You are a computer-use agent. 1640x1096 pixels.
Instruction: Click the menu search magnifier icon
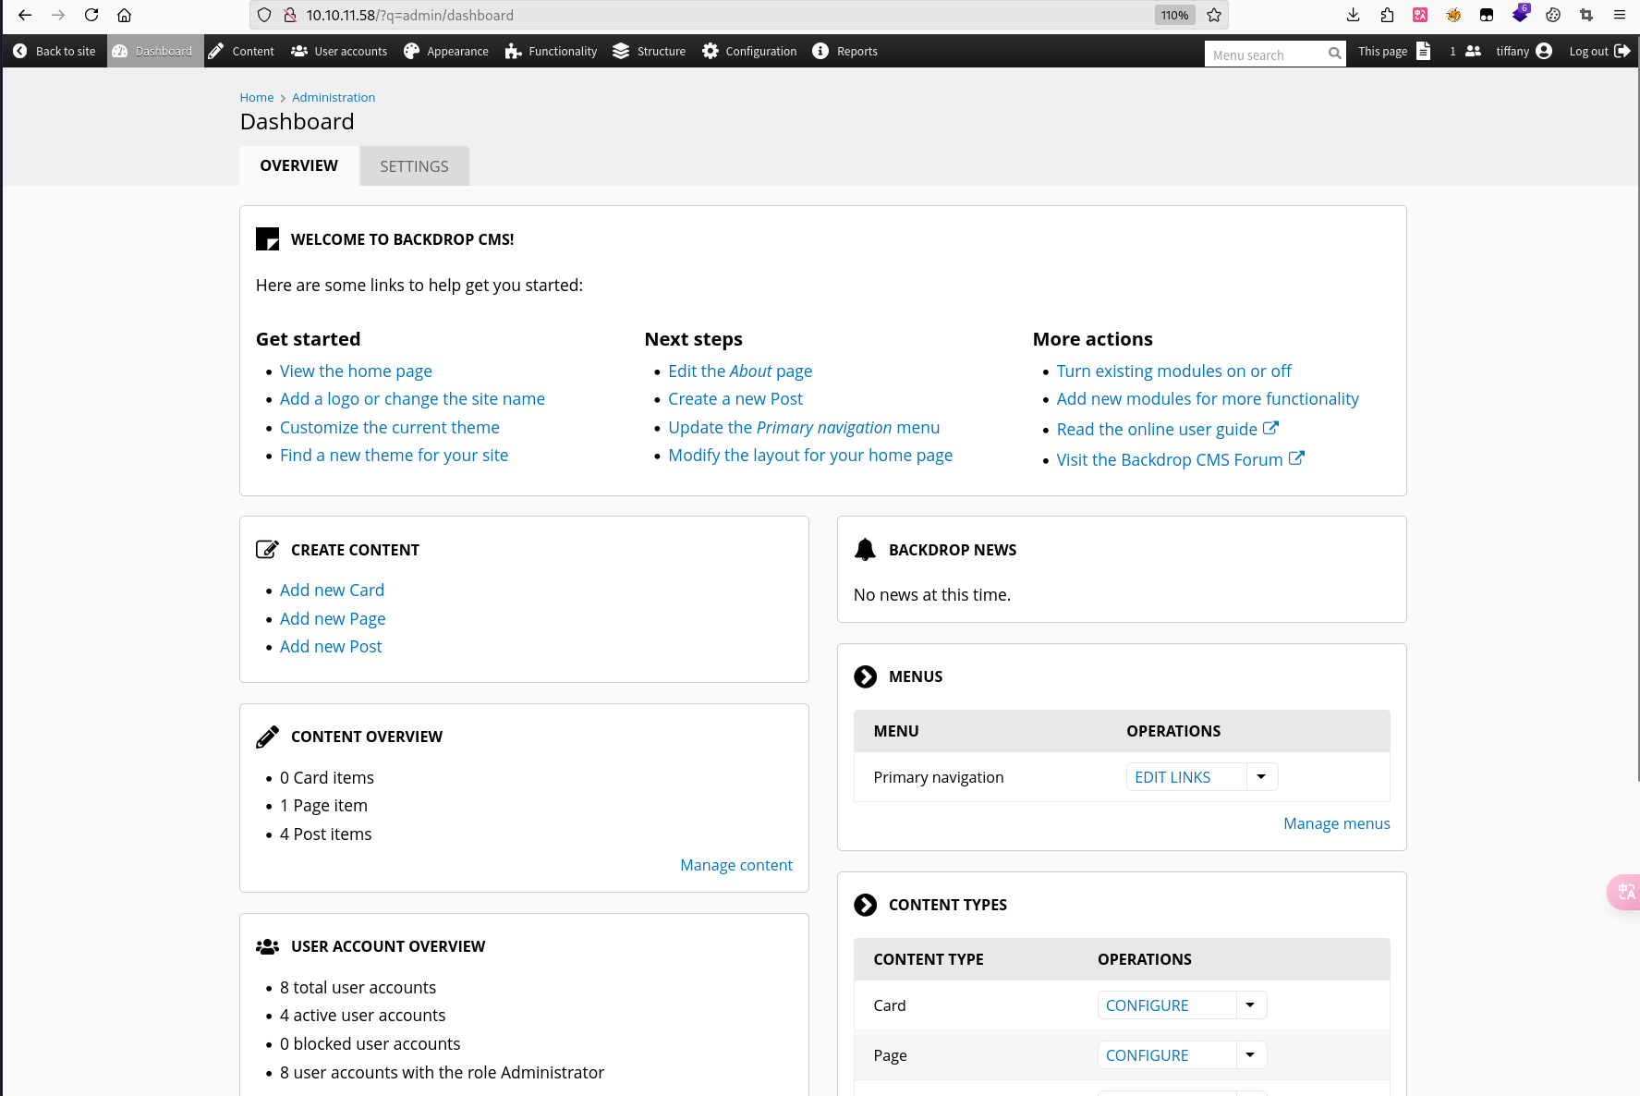pyautogui.click(x=1334, y=54)
